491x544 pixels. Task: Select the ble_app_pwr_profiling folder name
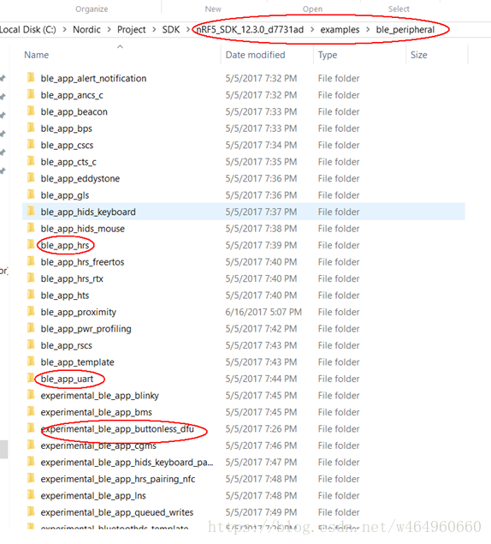86,329
